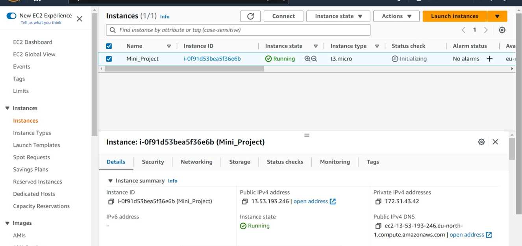Uncheck Mini_Project row checkbox
Screen dimensions: 522x246
(x=109, y=59)
